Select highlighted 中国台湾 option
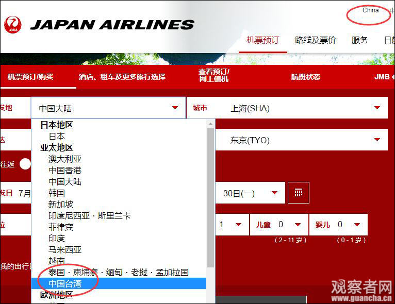This screenshot has width=395, height=304. [119, 283]
